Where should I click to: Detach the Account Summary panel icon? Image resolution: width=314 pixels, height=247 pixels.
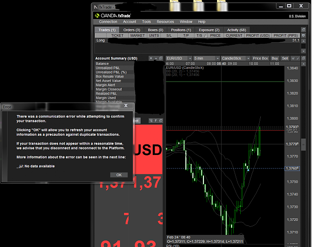pyautogui.click(x=161, y=58)
